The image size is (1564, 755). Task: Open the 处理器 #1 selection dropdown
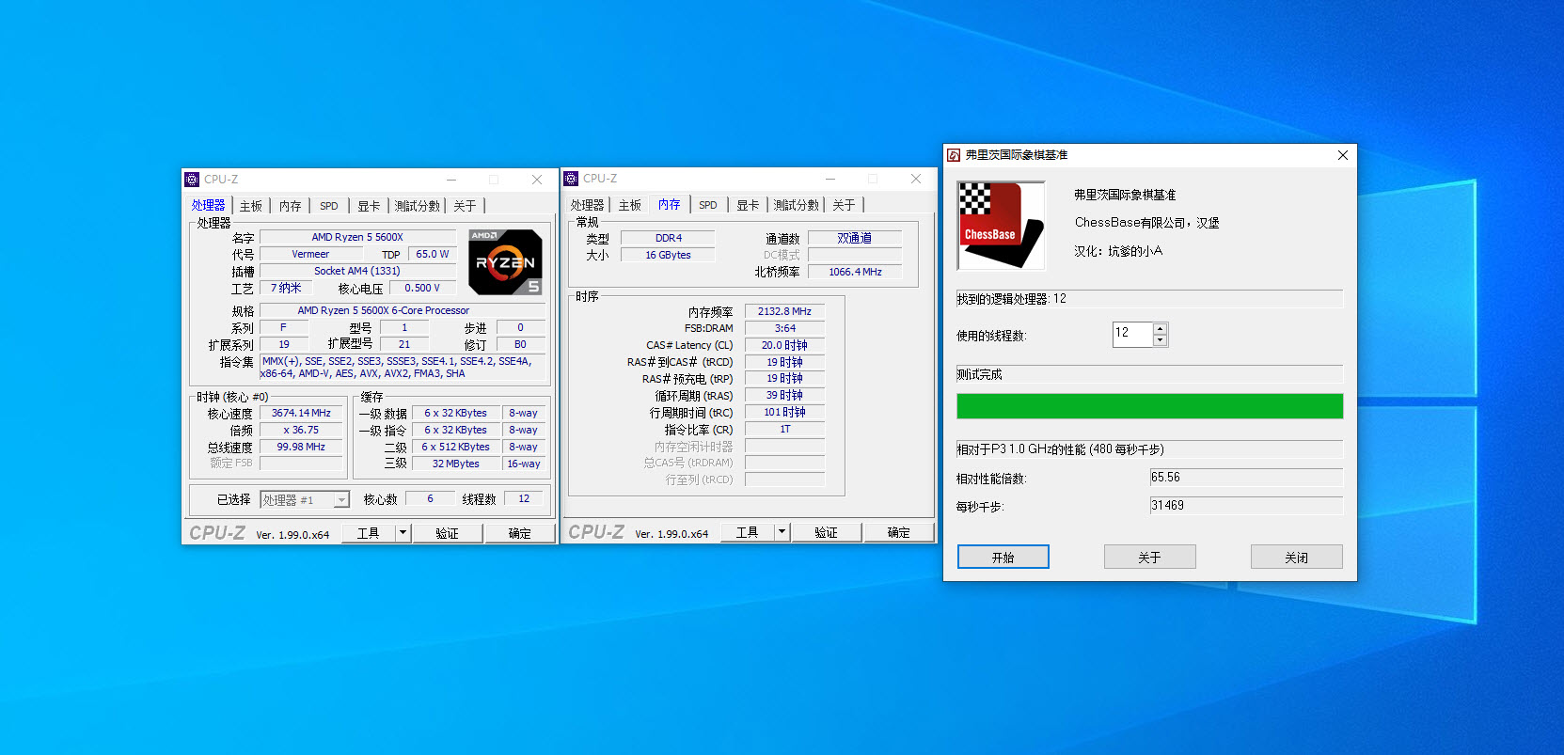pyautogui.click(x=305, y=500)
